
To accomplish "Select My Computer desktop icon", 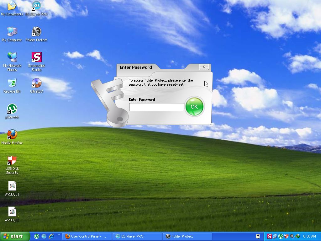I will [x=12, y=34].
